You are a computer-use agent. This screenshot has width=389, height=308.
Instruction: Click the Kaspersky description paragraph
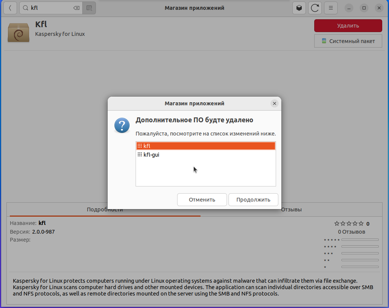193,287
